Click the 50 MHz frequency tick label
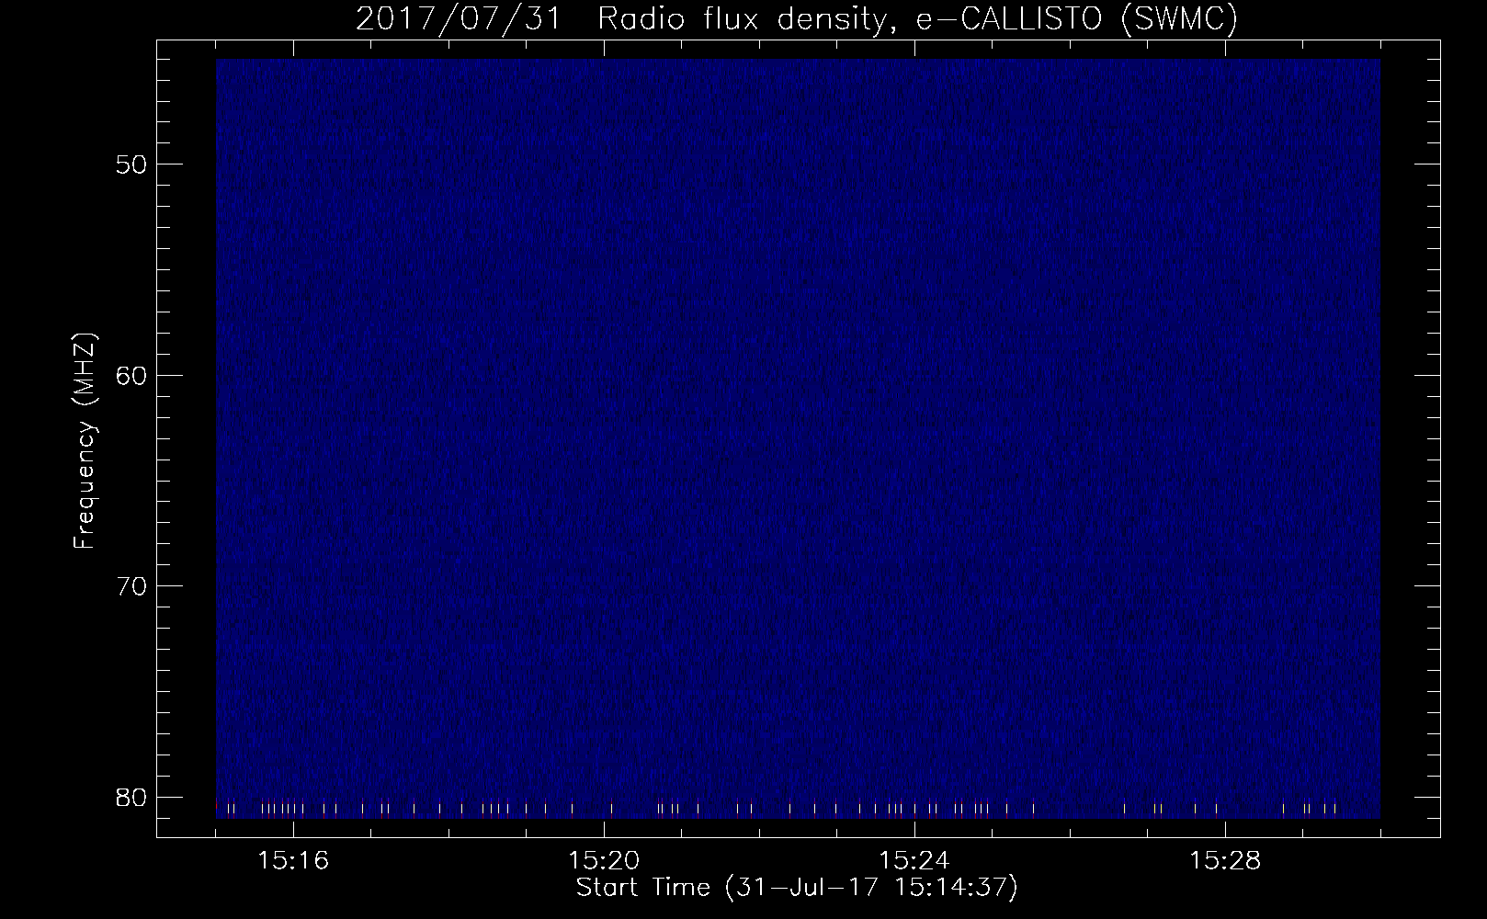 point(131,165)
